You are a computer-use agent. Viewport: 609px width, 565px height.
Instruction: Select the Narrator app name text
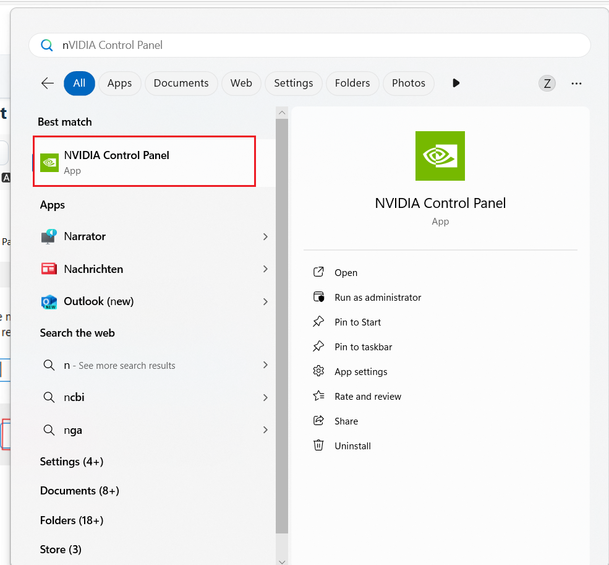pos(85,236)
